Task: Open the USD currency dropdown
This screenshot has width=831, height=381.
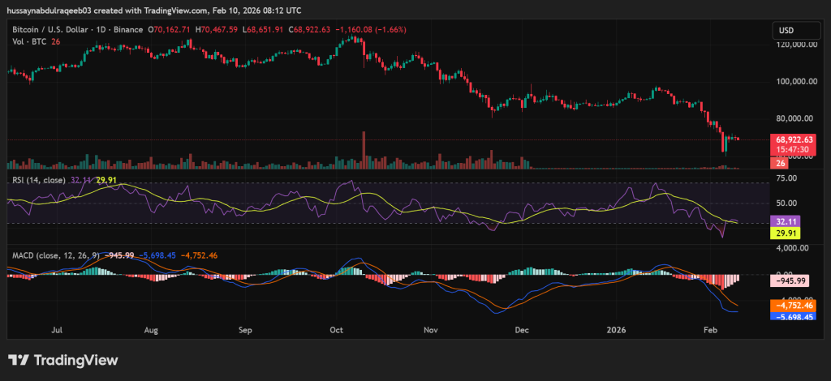Action: pyautogui.click(x=786, y=31)
